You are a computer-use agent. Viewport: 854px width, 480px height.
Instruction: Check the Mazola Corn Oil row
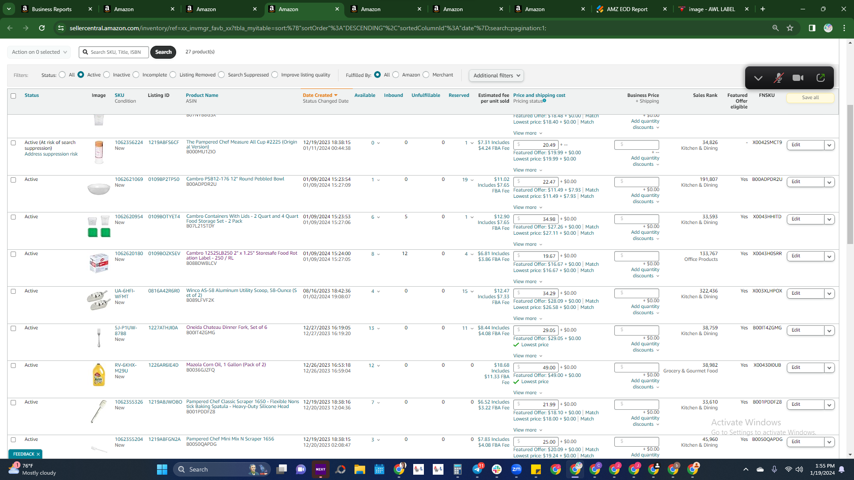click(13, 366)
